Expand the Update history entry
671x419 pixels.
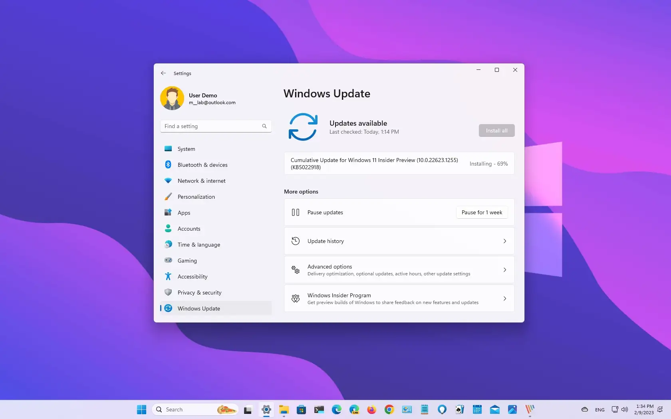click(399, 241)
